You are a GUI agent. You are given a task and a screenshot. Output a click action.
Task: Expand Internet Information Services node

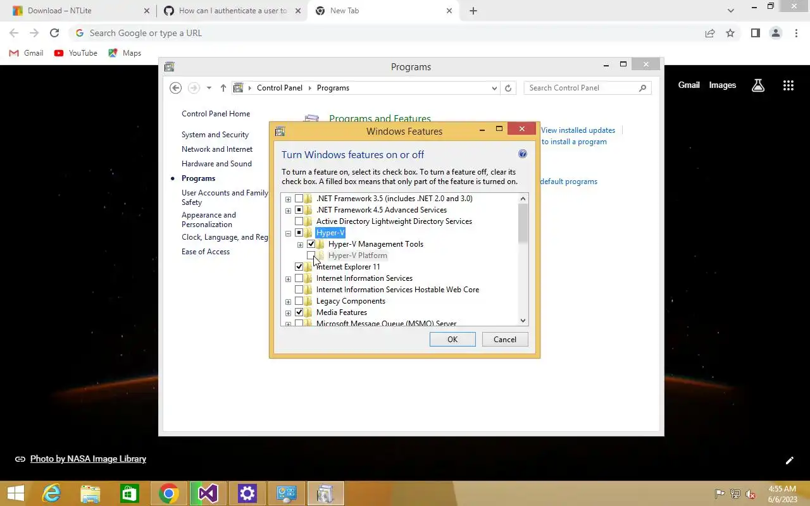(288, 279)
